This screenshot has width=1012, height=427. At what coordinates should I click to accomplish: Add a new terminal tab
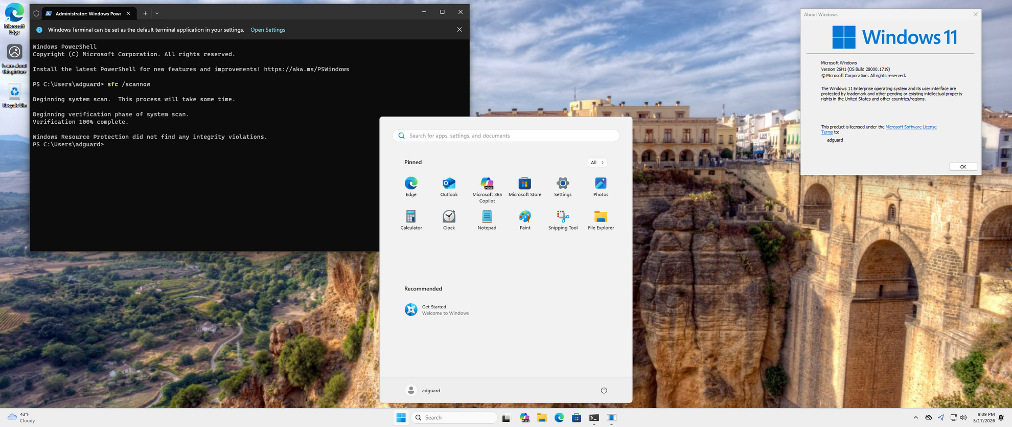point(145,13)
